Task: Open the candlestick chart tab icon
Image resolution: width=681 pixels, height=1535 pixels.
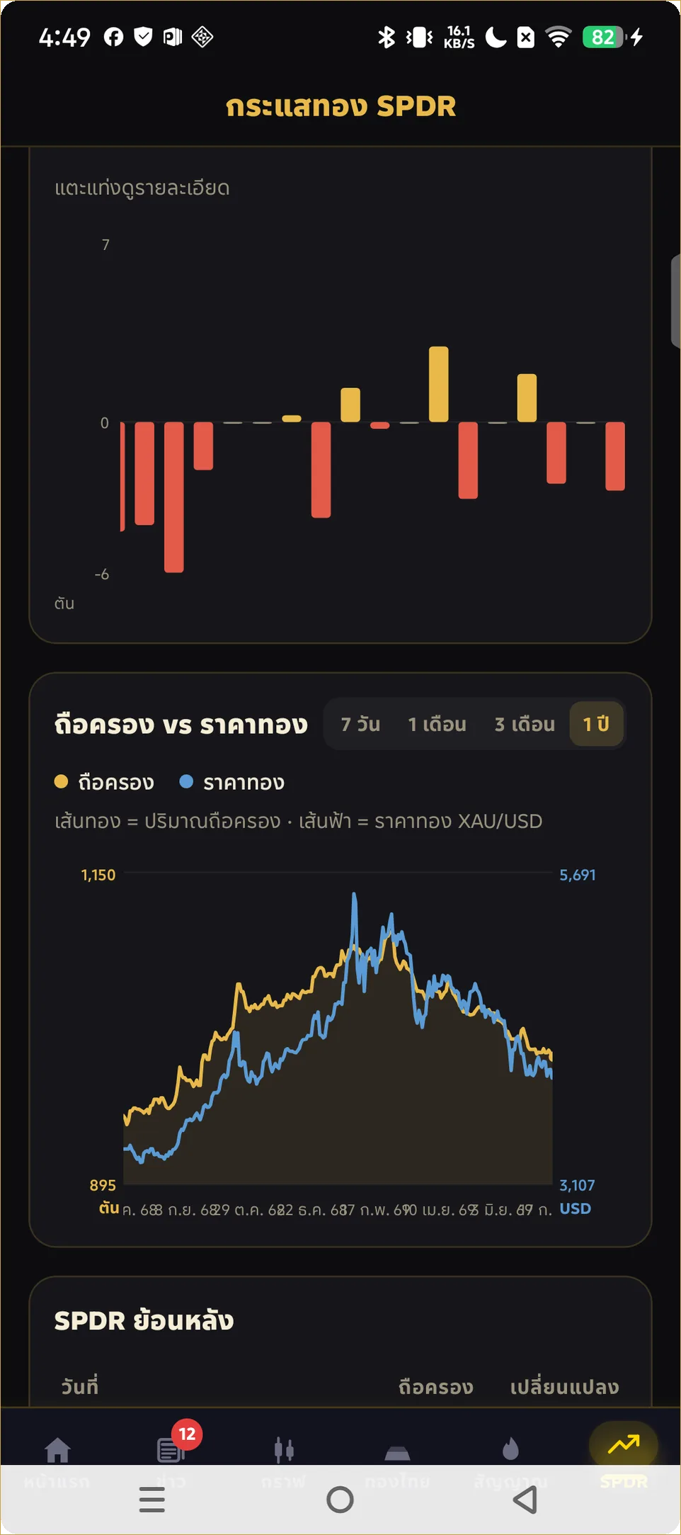Action: (x=284, y=1450)
